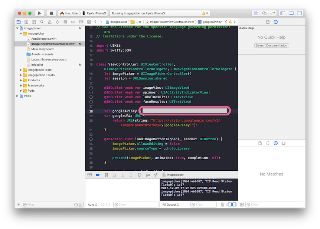Image resolution: width=320 pixels, height=229 pixels.
Task: Hide the debug area toggle button
Action: [x=89, y=175]
